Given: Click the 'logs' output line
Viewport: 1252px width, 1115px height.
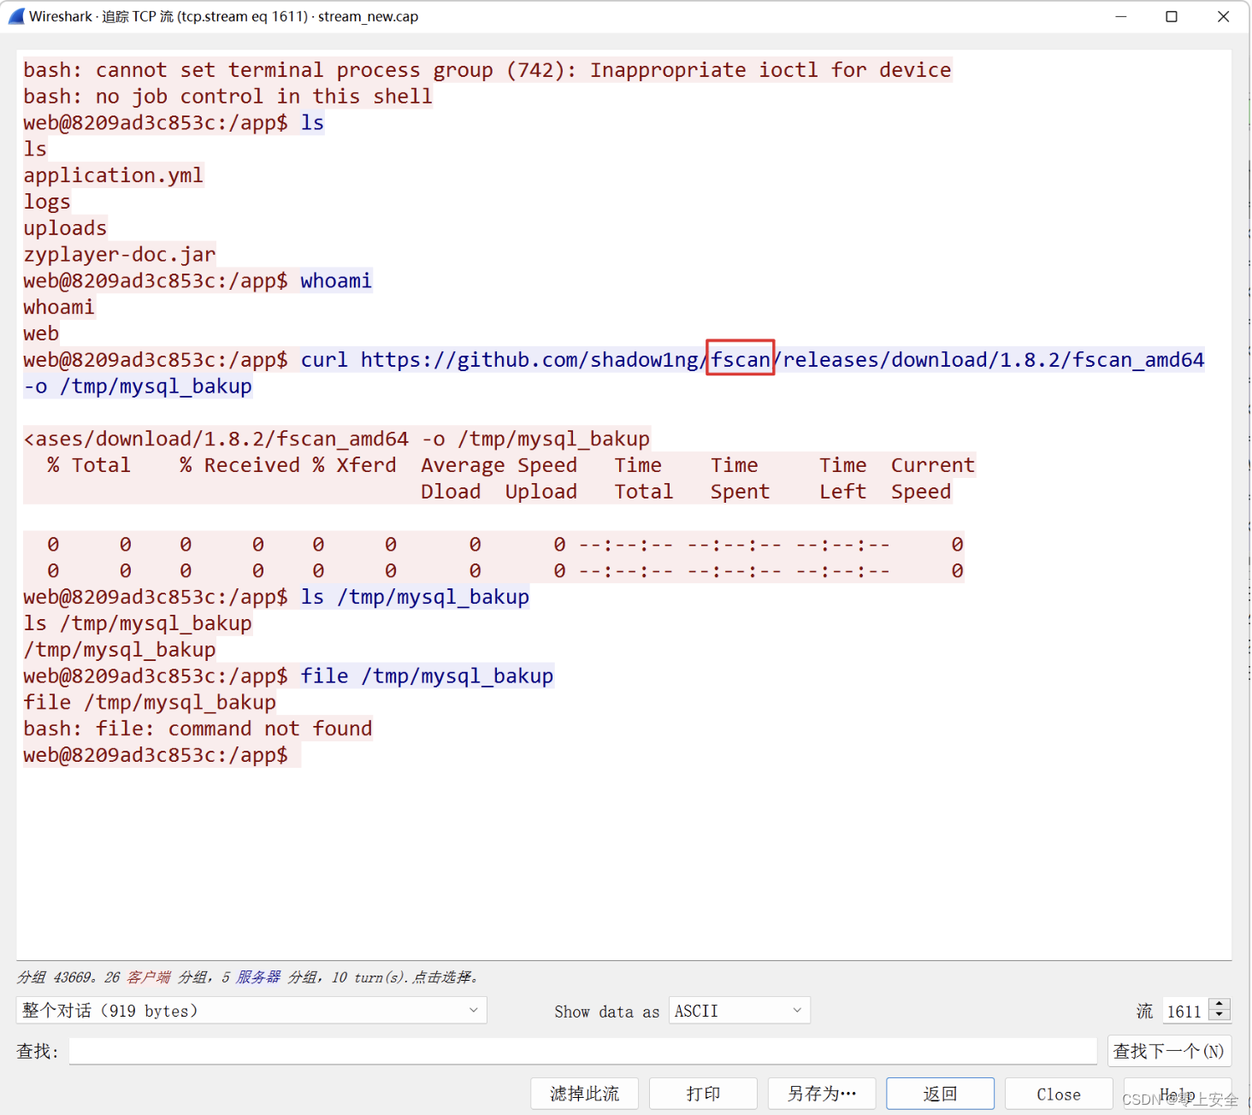Looking at the screenshot, I should click(x=47, y=202).
